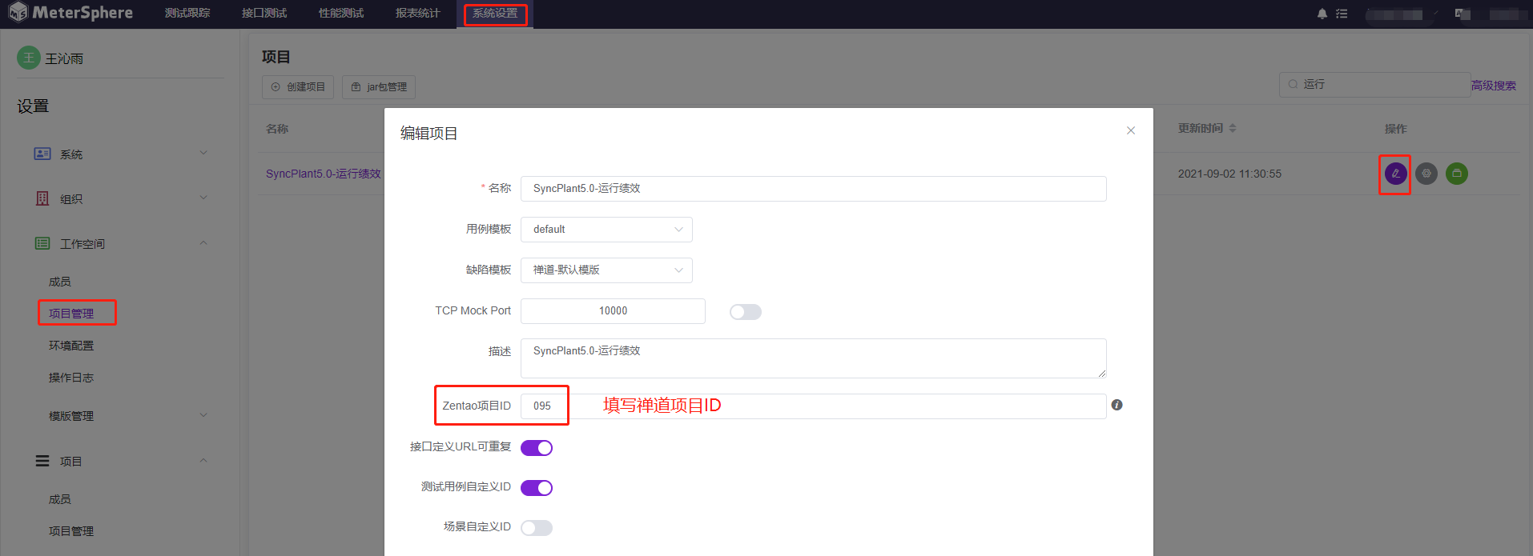Open 报表统计 top menu

pos(418,14)
